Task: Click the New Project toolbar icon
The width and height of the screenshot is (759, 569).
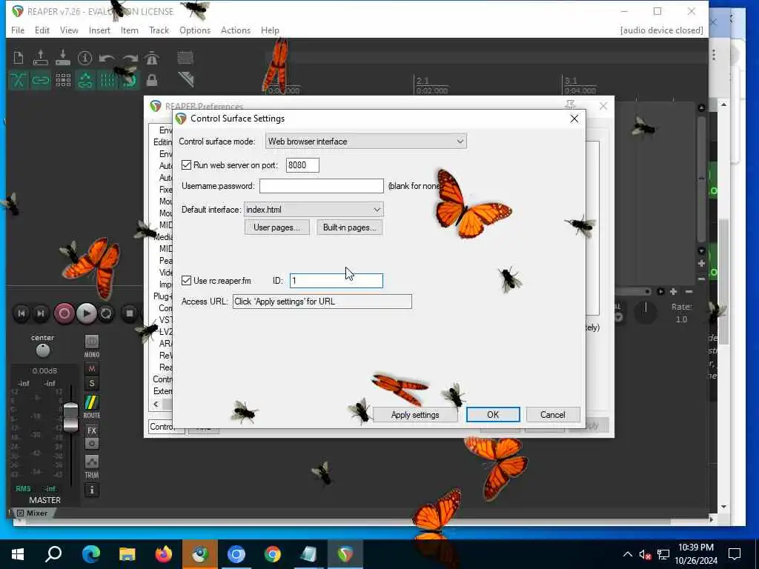Action: point(19,58)
